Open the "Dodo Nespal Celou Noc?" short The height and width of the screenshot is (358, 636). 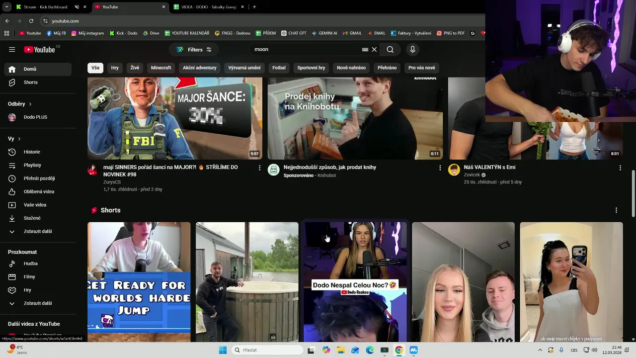(355, 282)
